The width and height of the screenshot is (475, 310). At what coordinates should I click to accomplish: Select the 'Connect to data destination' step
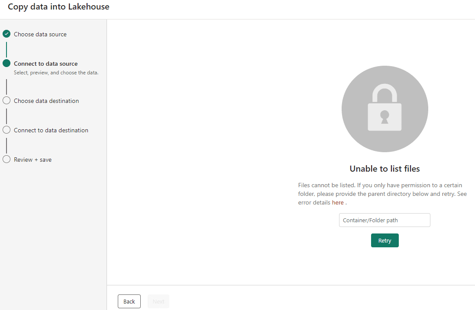click(51, 130)
